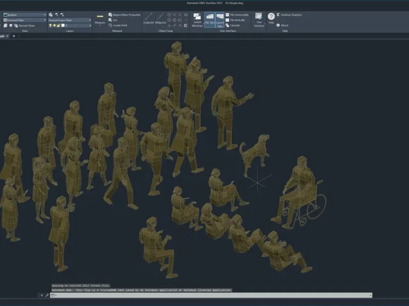Expand the Unsaved Layer State dropdown
This screenshot has height=306, width=409.
pyautogui.click(x=69, y=20)
